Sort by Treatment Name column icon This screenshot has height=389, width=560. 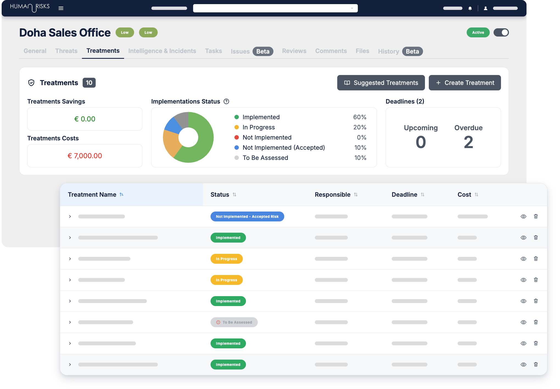(122, 194)
